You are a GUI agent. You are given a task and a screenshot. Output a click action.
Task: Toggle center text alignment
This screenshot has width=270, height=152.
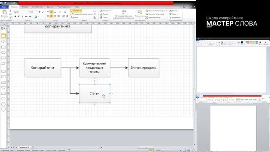51,16
